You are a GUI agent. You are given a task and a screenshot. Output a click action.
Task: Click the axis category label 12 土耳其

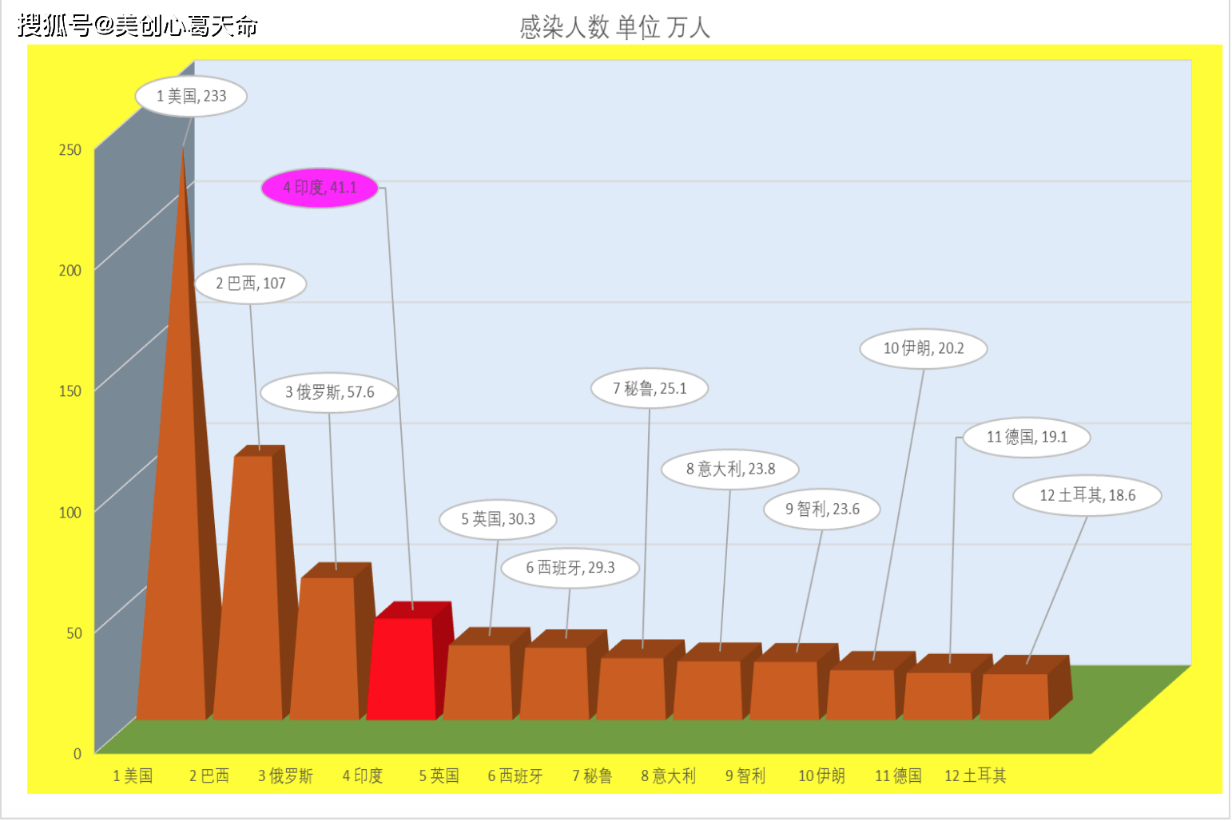tap(976, 775)
